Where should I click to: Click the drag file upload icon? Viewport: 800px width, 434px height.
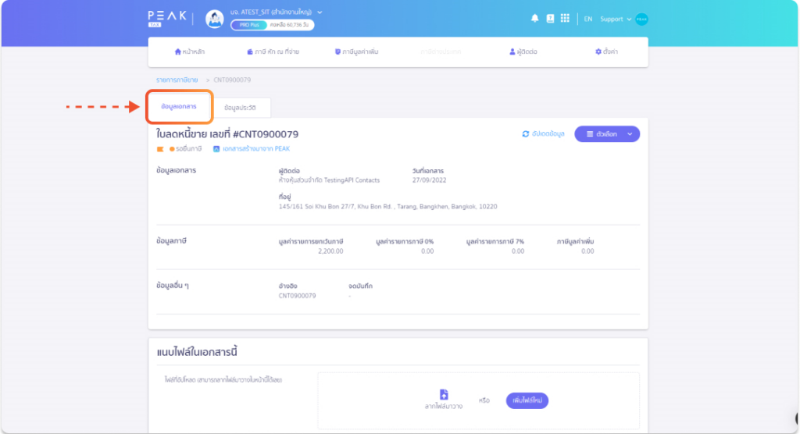444,394
